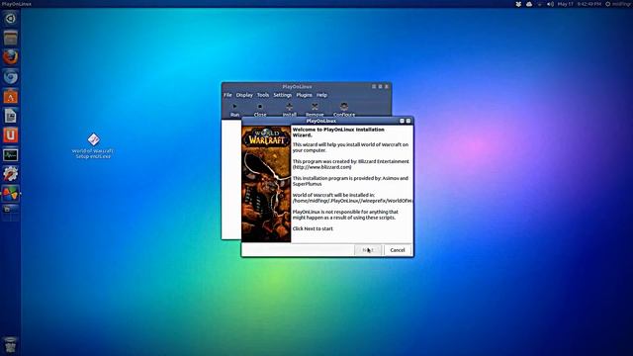Click the World of Warcraft artwork image
The height and width of the screenshot is (356, 633).
[266, 184]
